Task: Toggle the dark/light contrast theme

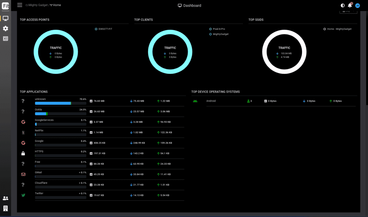Action: pos(342,5)
